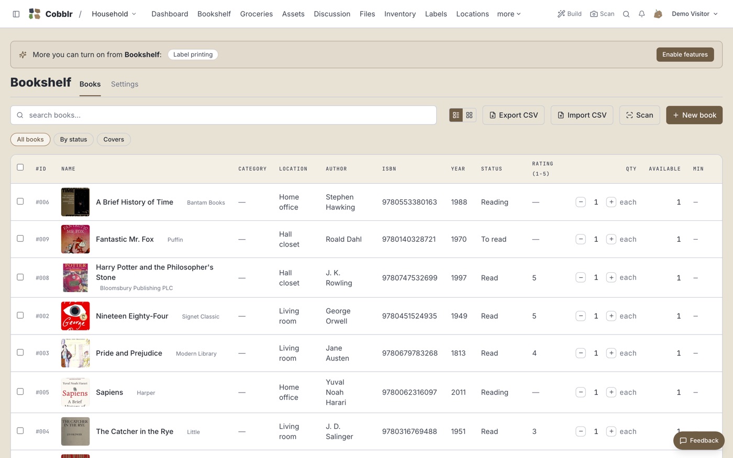Image resolution: width=733 pixels, height=458 pixels.
Task: Click the New book button
Action: pyautogui.click(x=694, y=115)
